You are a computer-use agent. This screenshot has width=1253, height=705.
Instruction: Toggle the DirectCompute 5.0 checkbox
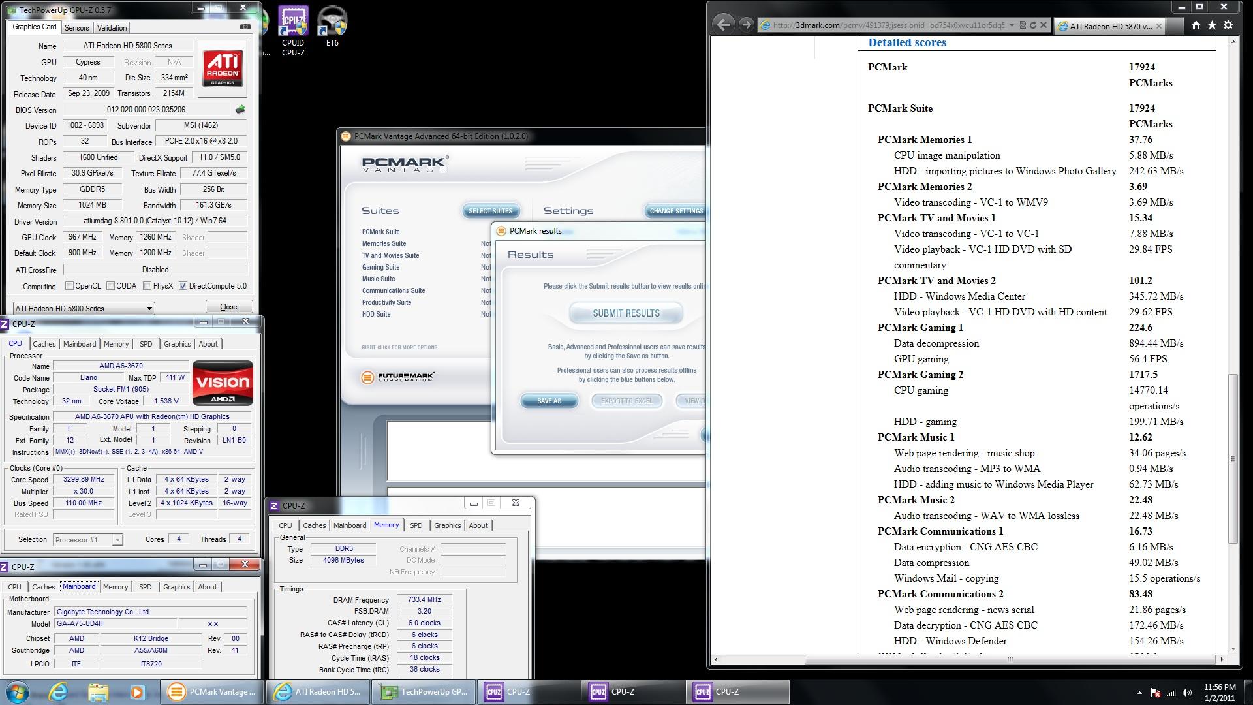(x=183, y=286)
